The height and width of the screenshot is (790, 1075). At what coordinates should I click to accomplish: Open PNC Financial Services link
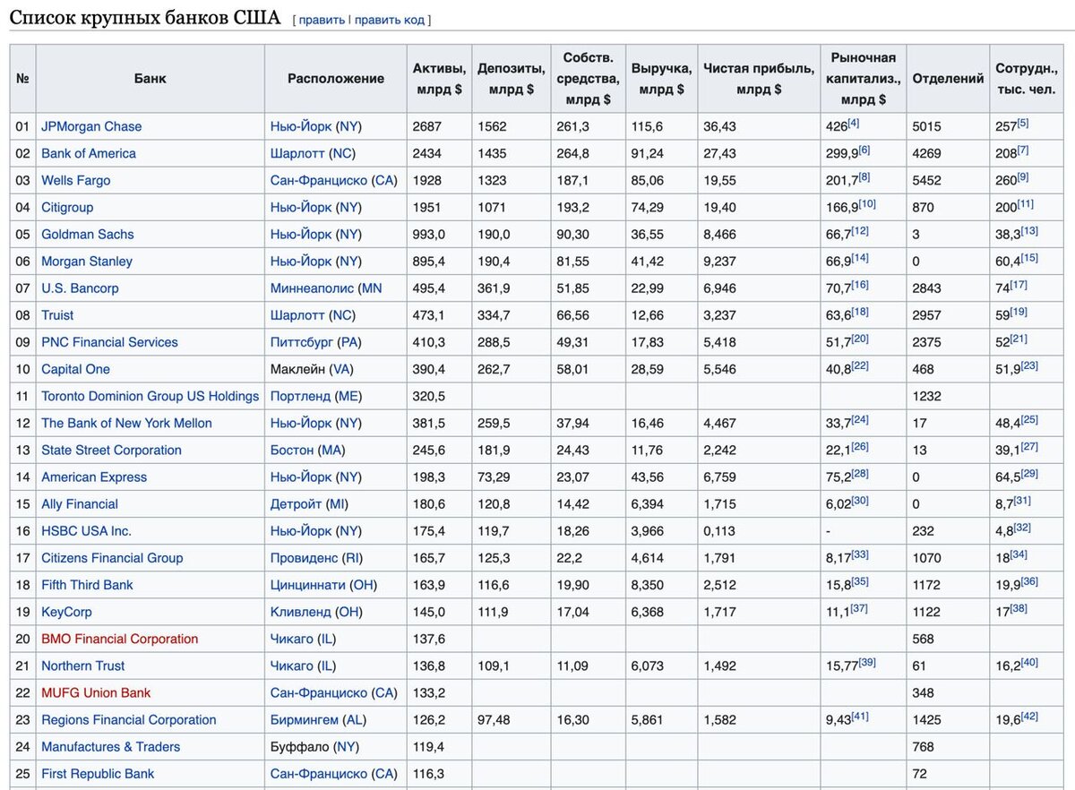(x=109, y=342)
